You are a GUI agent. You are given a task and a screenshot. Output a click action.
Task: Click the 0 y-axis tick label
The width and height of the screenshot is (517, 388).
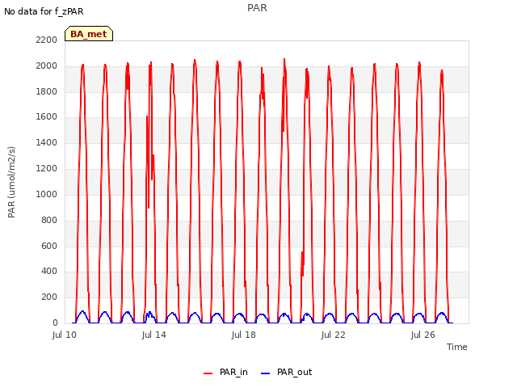point(55,323)
